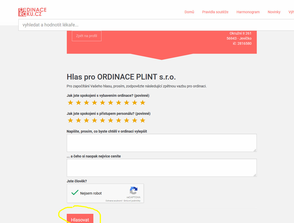Rate equipment satisfaction with the second star

78,102
